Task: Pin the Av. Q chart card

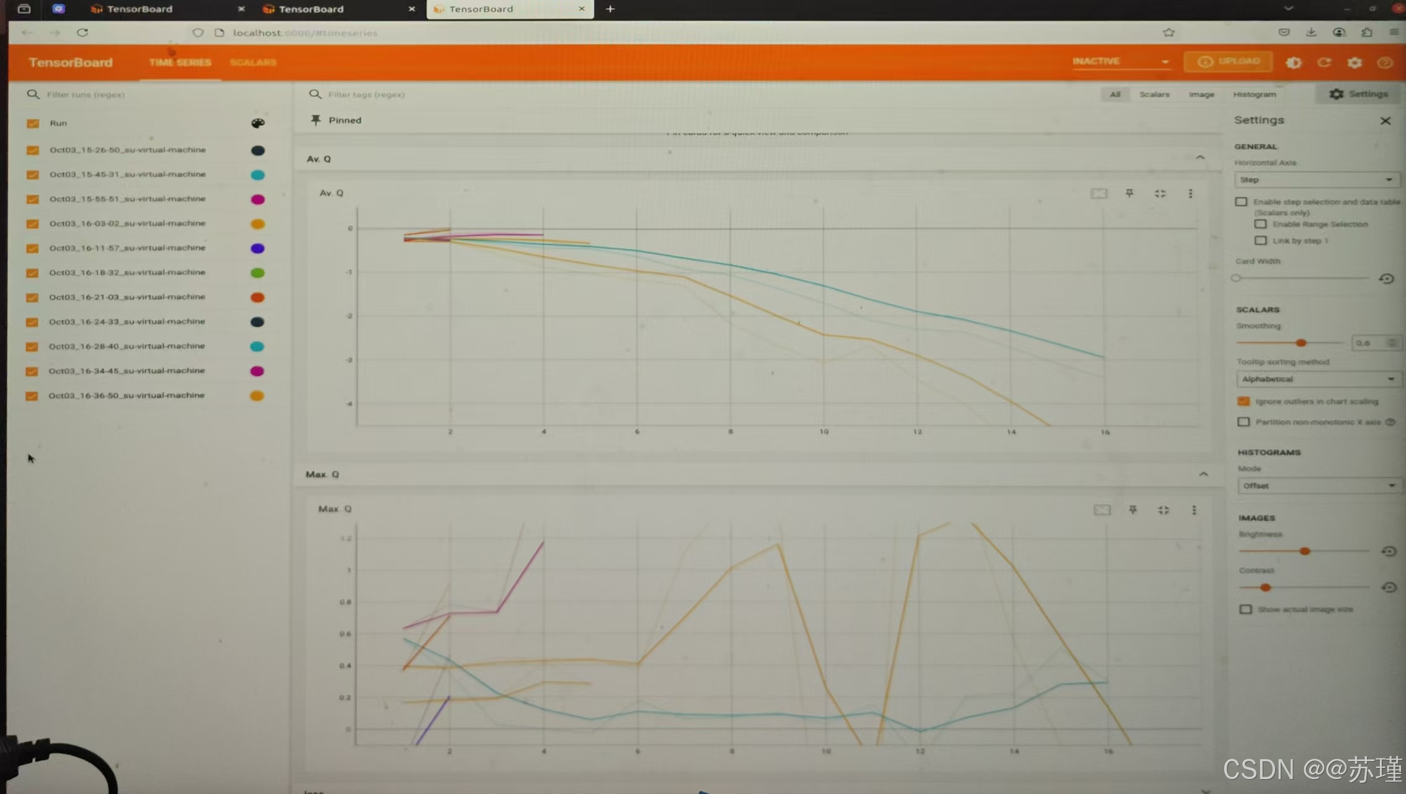Action: [1129, 194]
